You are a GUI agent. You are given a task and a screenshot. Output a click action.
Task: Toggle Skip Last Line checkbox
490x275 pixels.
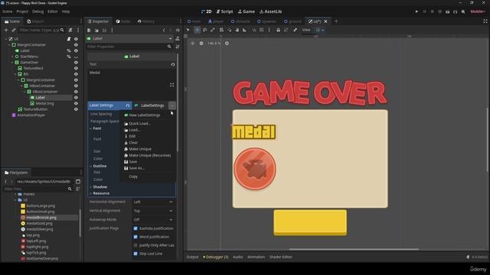click(136, 254)
